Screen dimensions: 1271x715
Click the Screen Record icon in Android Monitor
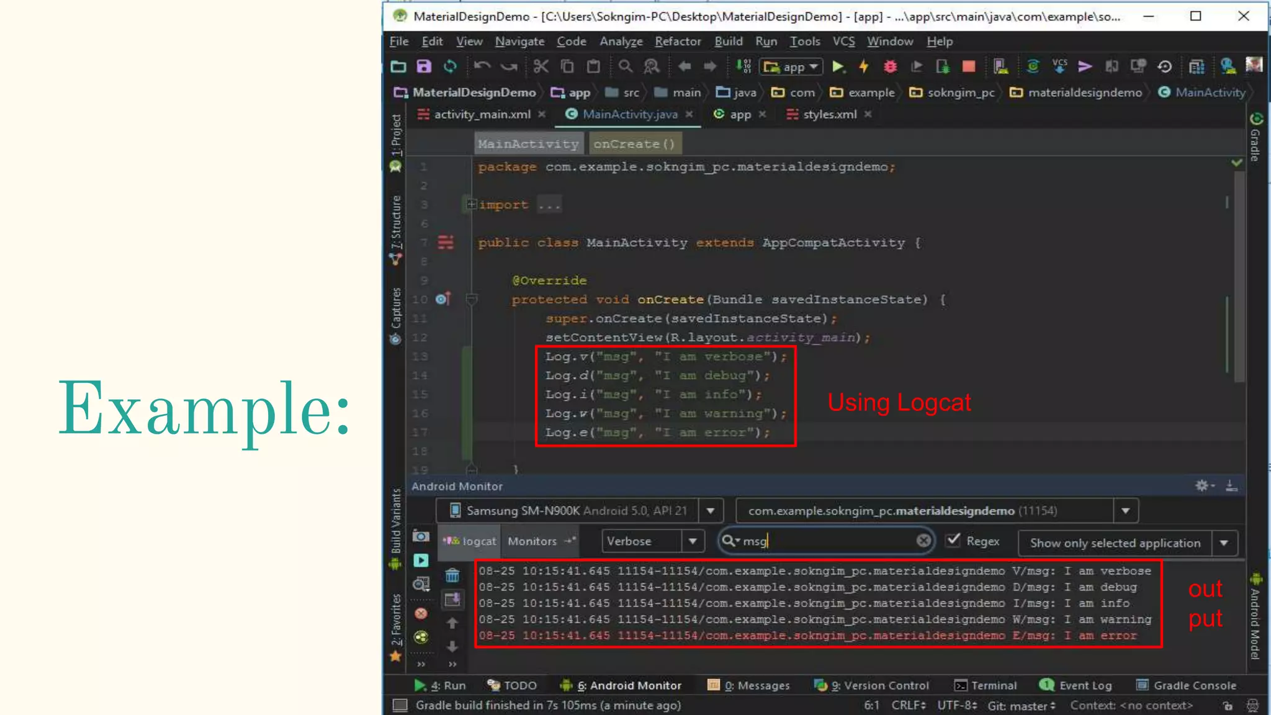(x=421, y=560)
